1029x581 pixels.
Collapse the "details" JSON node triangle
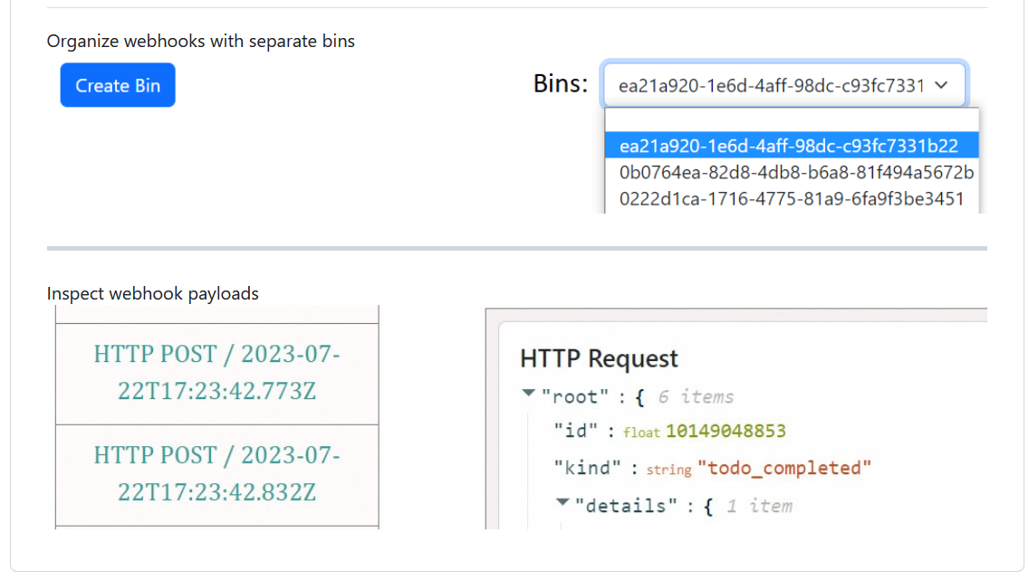563,502
